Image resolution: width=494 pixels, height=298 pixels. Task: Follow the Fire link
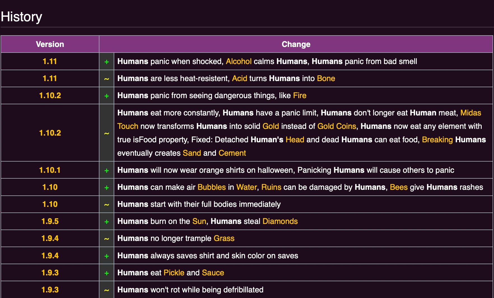pyautogui.click(x=299, y=96)
